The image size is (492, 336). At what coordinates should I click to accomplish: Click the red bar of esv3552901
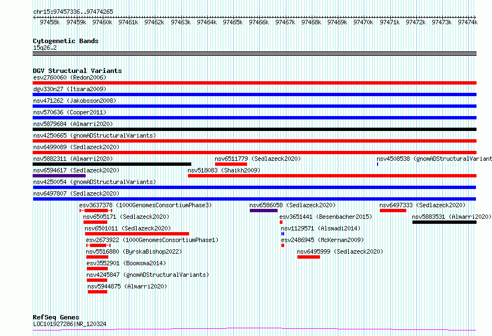(x=97, y=269)
